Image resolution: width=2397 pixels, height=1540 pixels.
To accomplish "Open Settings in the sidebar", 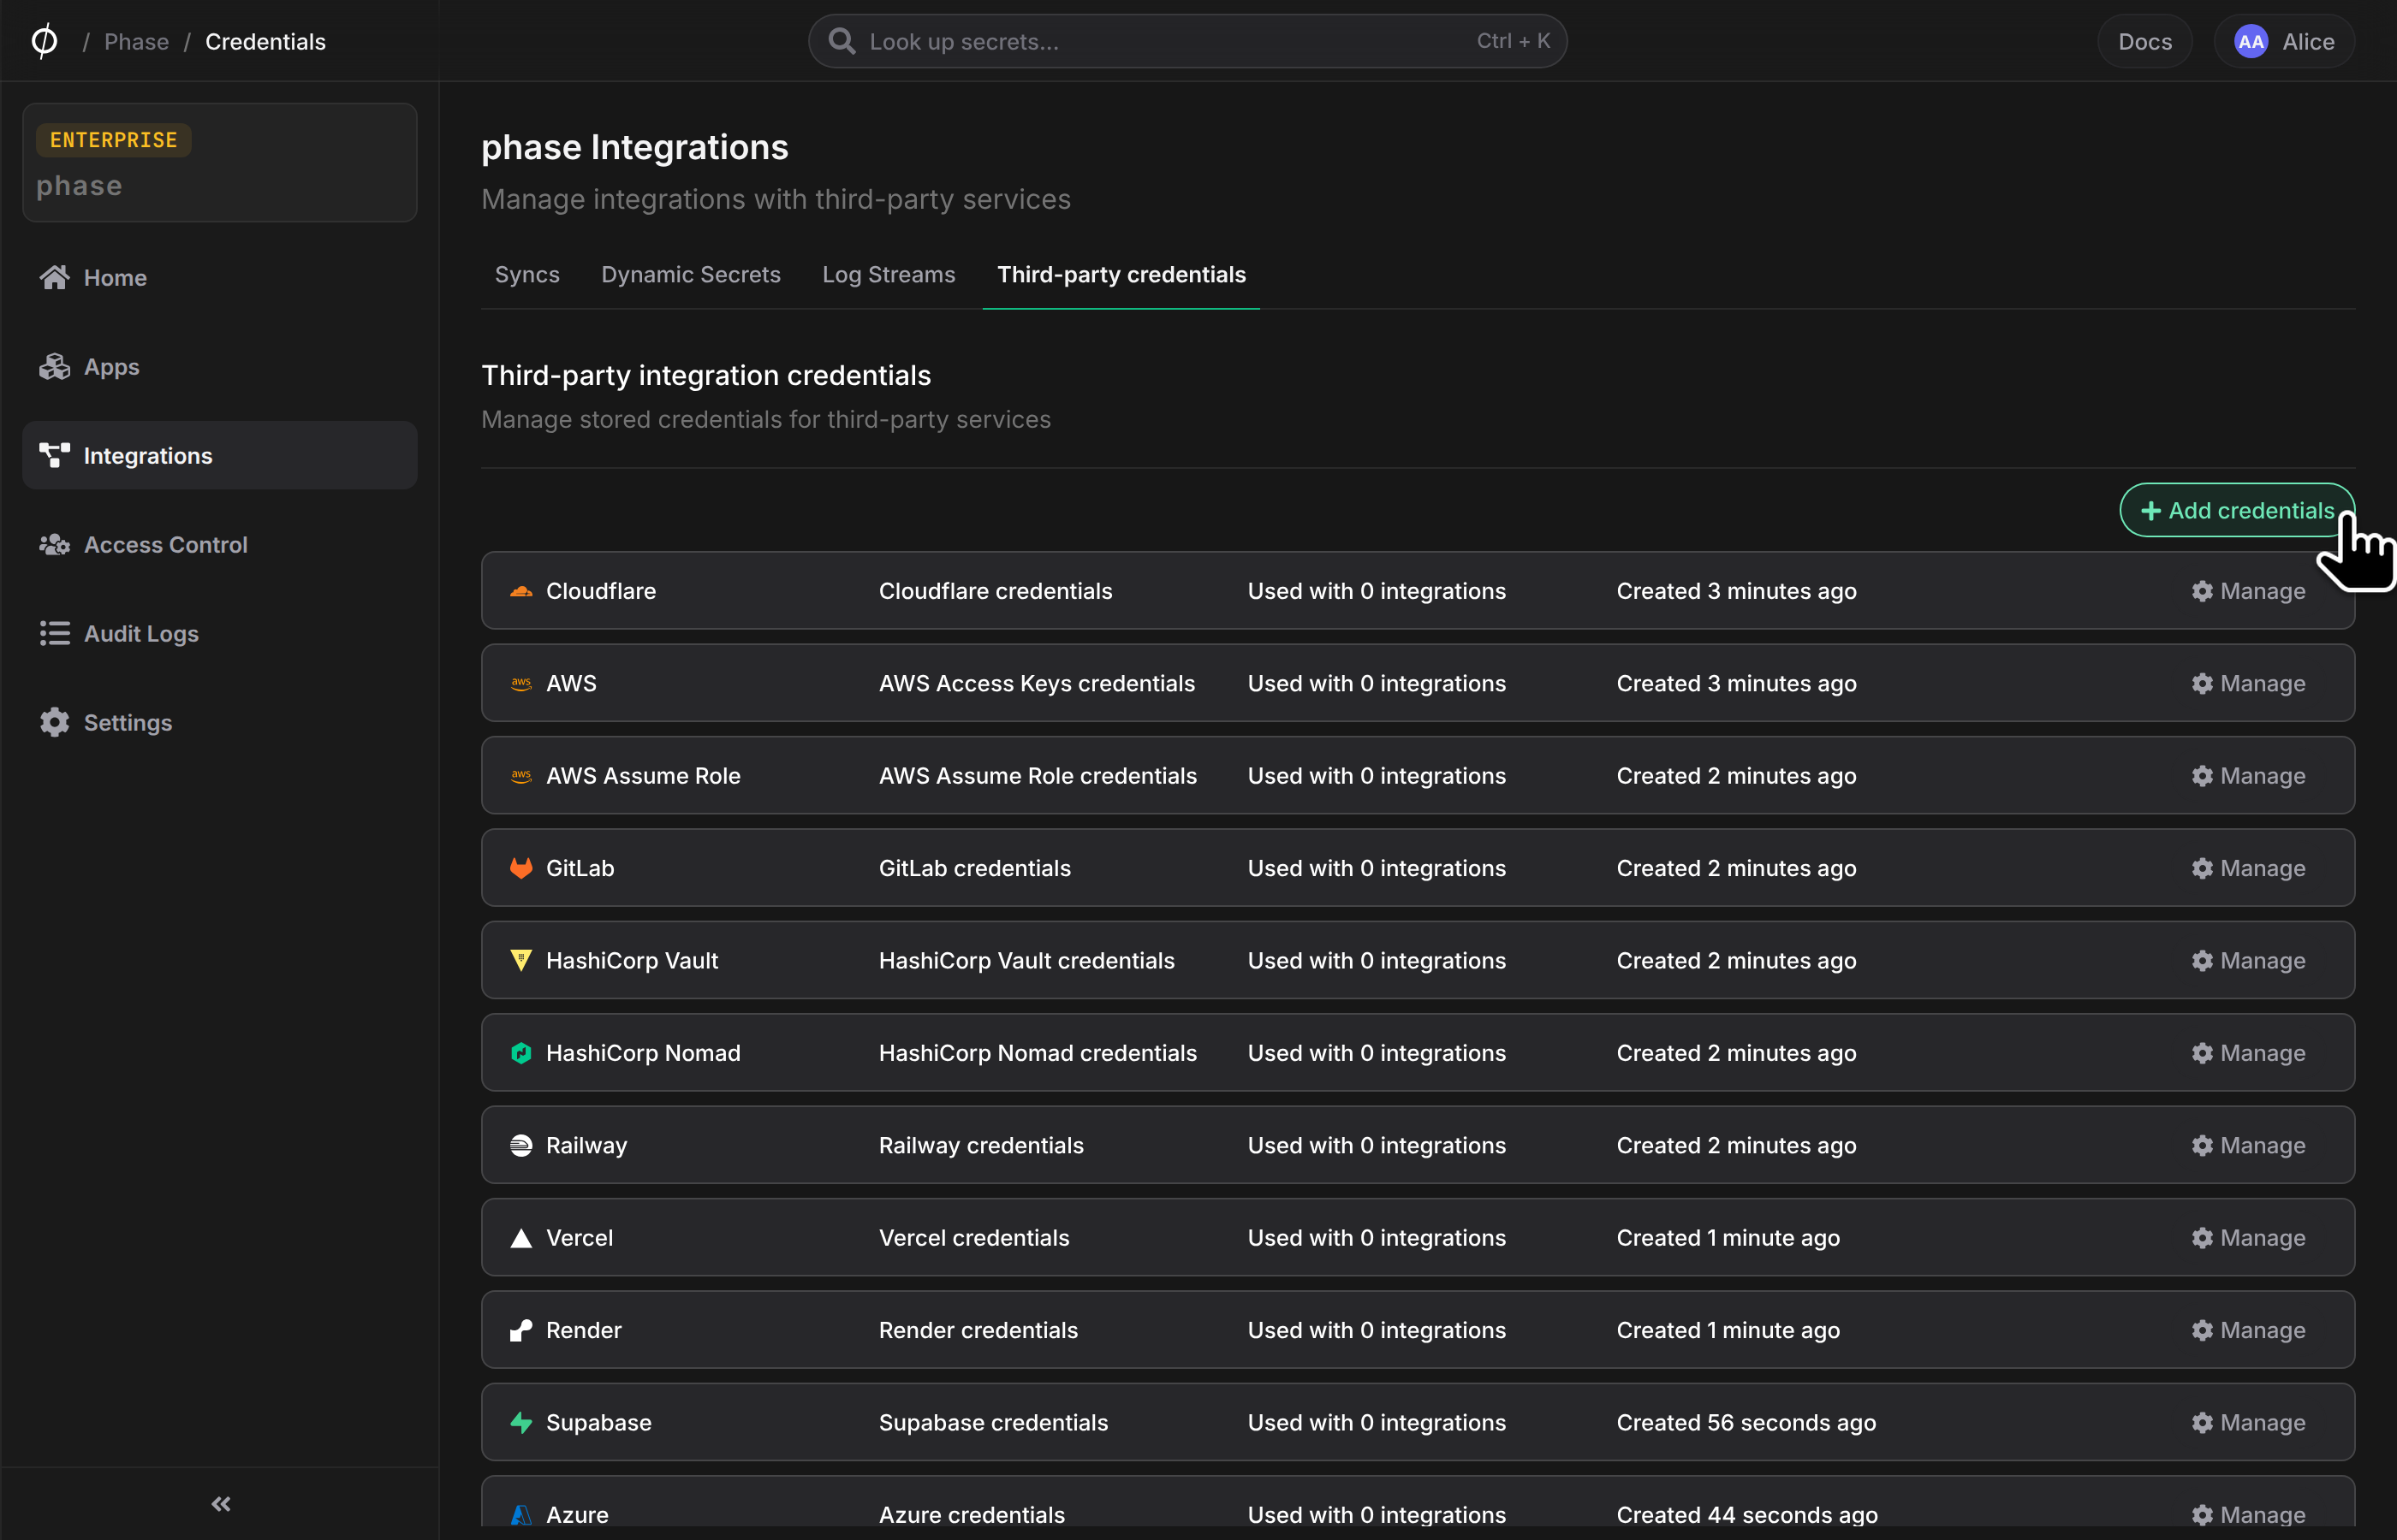I will point(219,723).
